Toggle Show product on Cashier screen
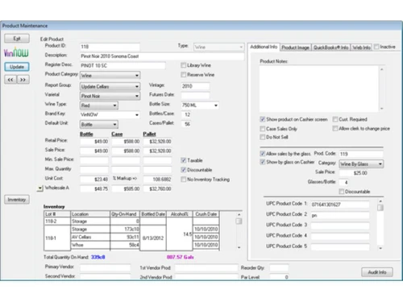This screenshot has height=302, width=403. click(263, 119)
